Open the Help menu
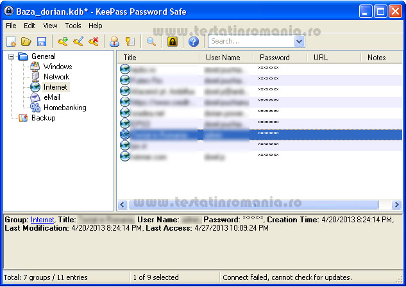This screenshot has width=406, height=287. click(x=96, y=26)
